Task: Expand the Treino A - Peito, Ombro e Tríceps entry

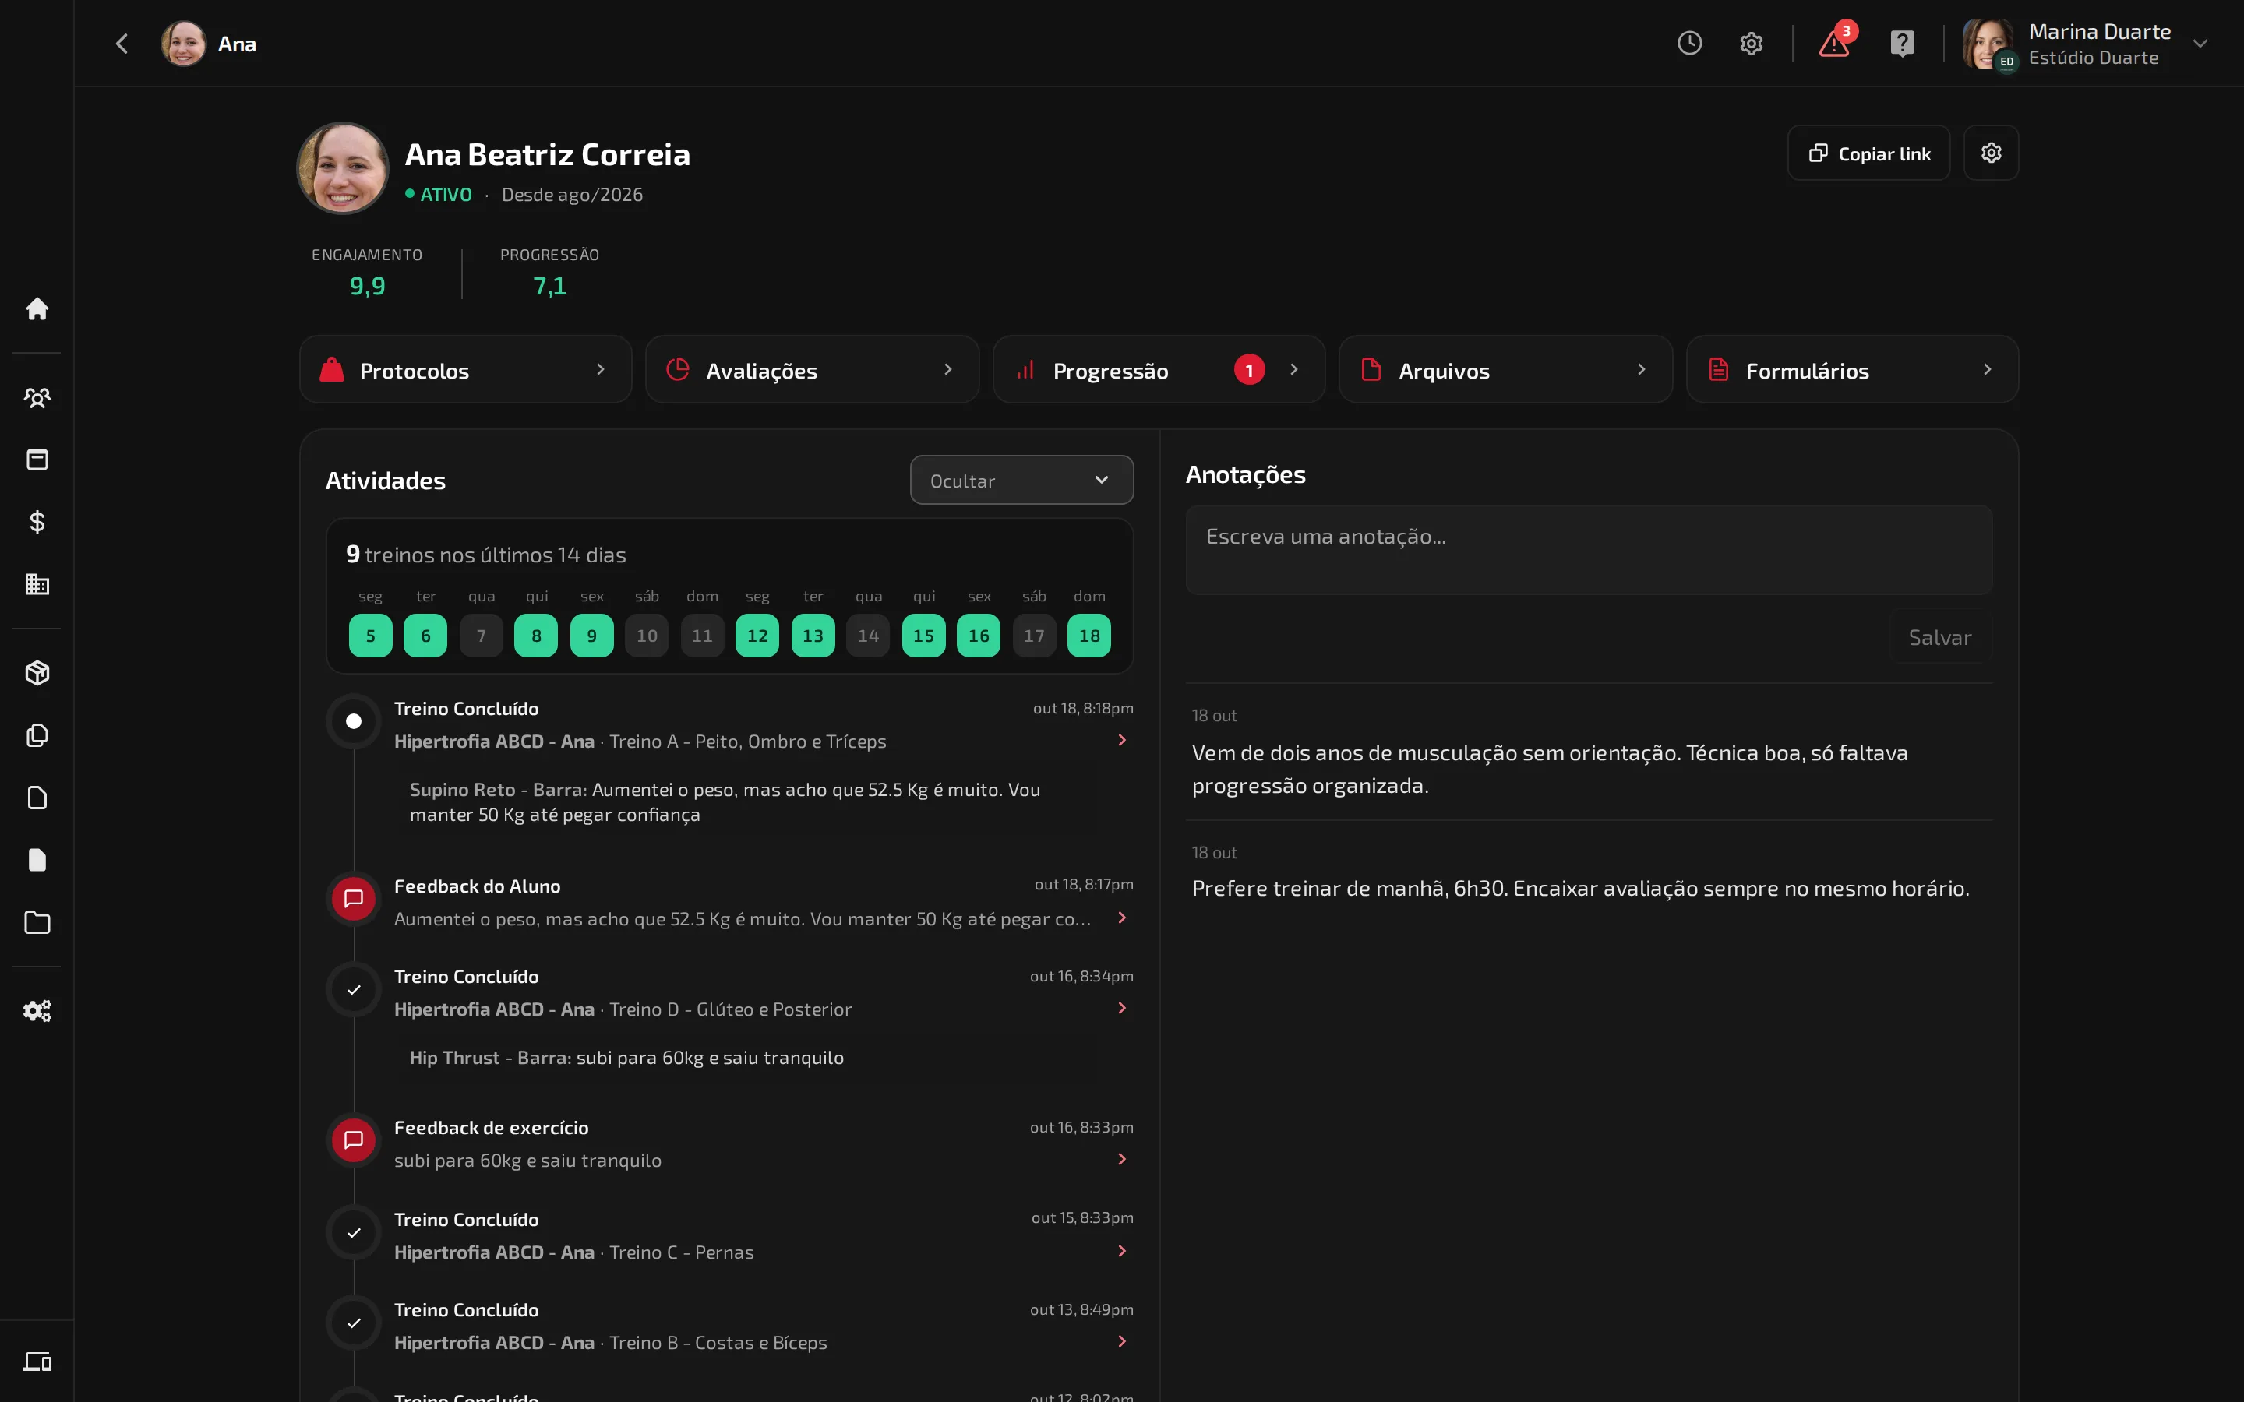Action: tap(1121, 740)
